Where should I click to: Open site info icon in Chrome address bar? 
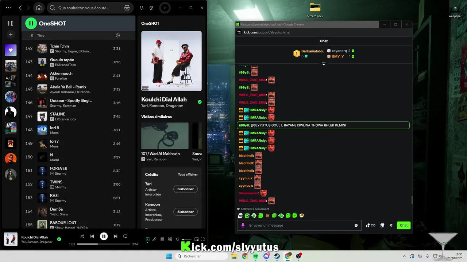[239, 32]
